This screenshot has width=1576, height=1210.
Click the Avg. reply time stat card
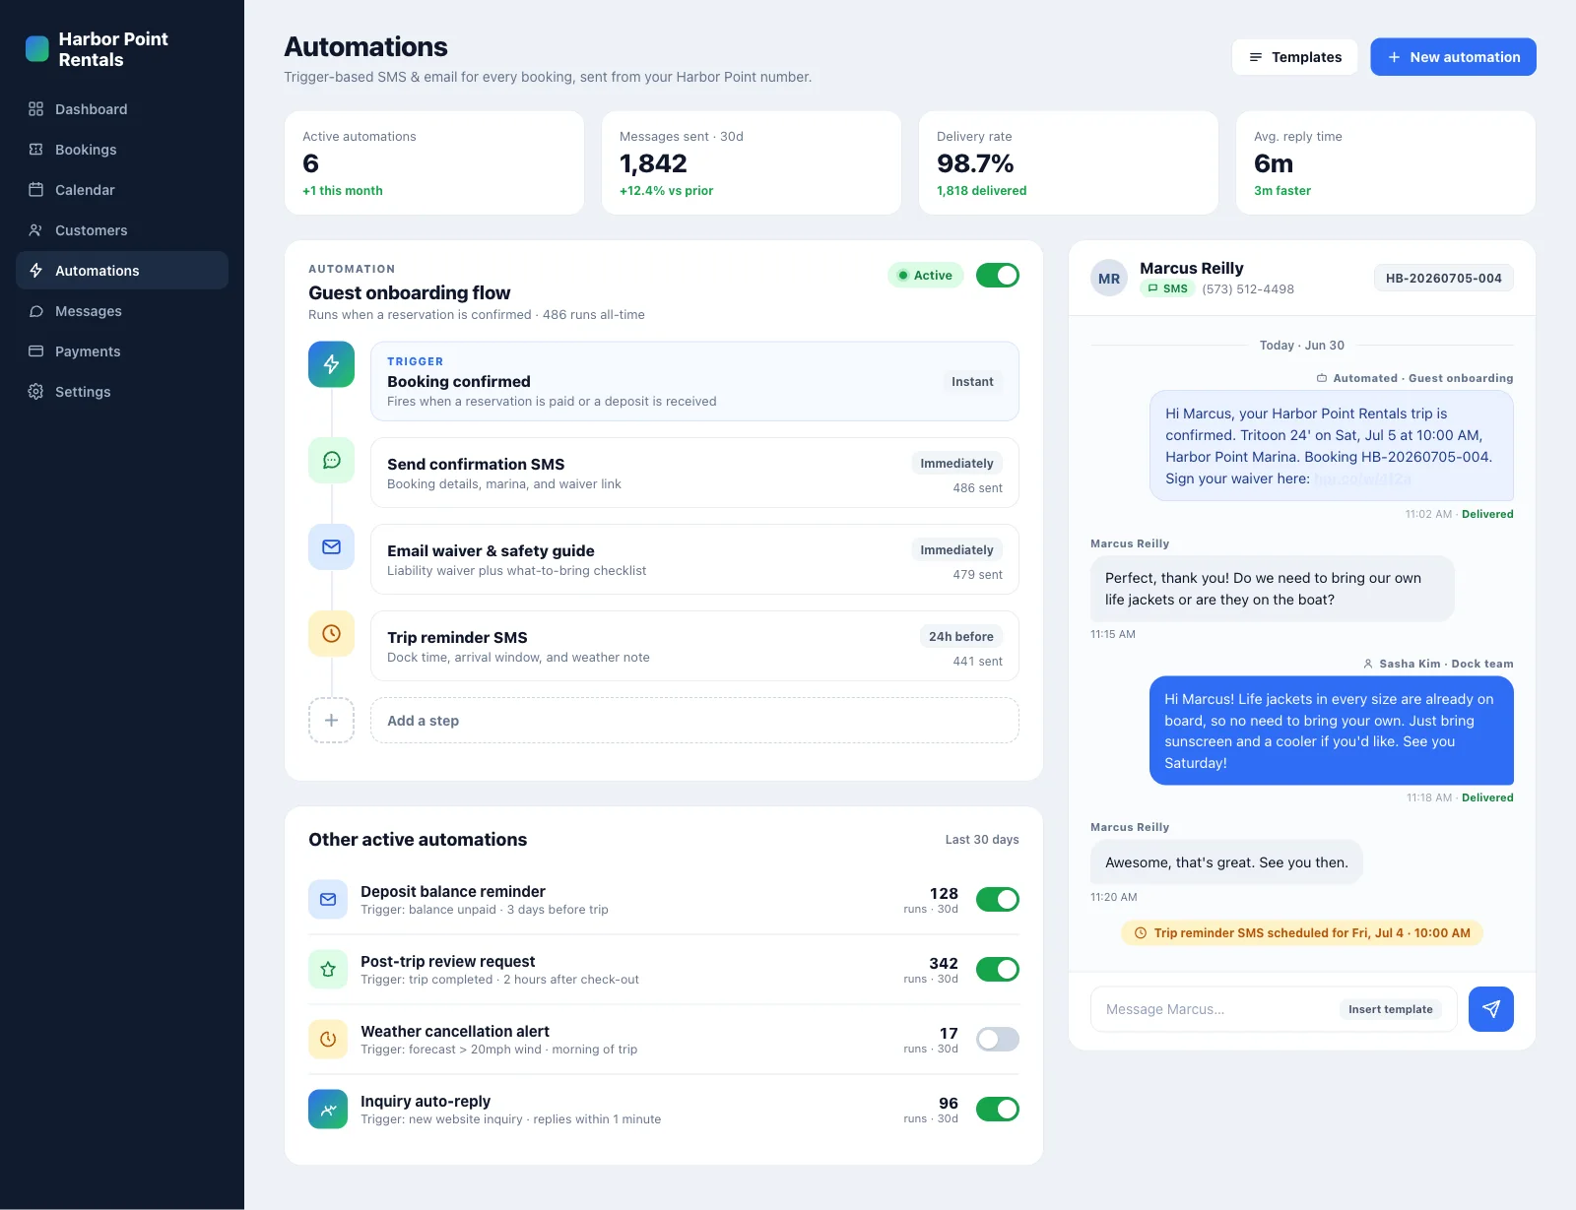[x=1386, y=162]
